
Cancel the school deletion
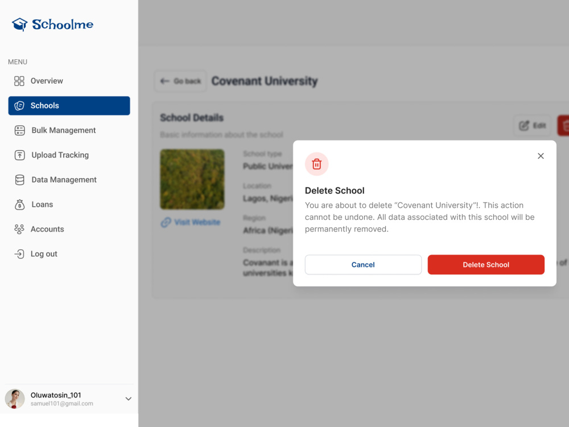(363, 265)
